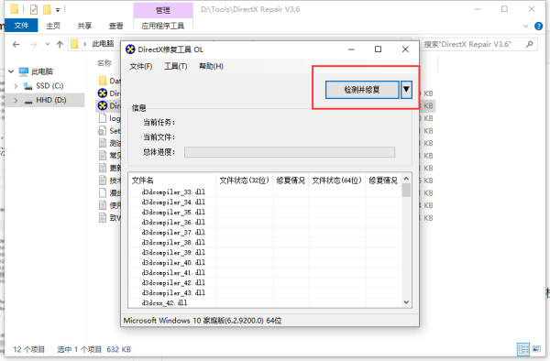The image size is (550, 361).
Task: Click DirectX repair tool title bar icon
Action: click(130, 49)
